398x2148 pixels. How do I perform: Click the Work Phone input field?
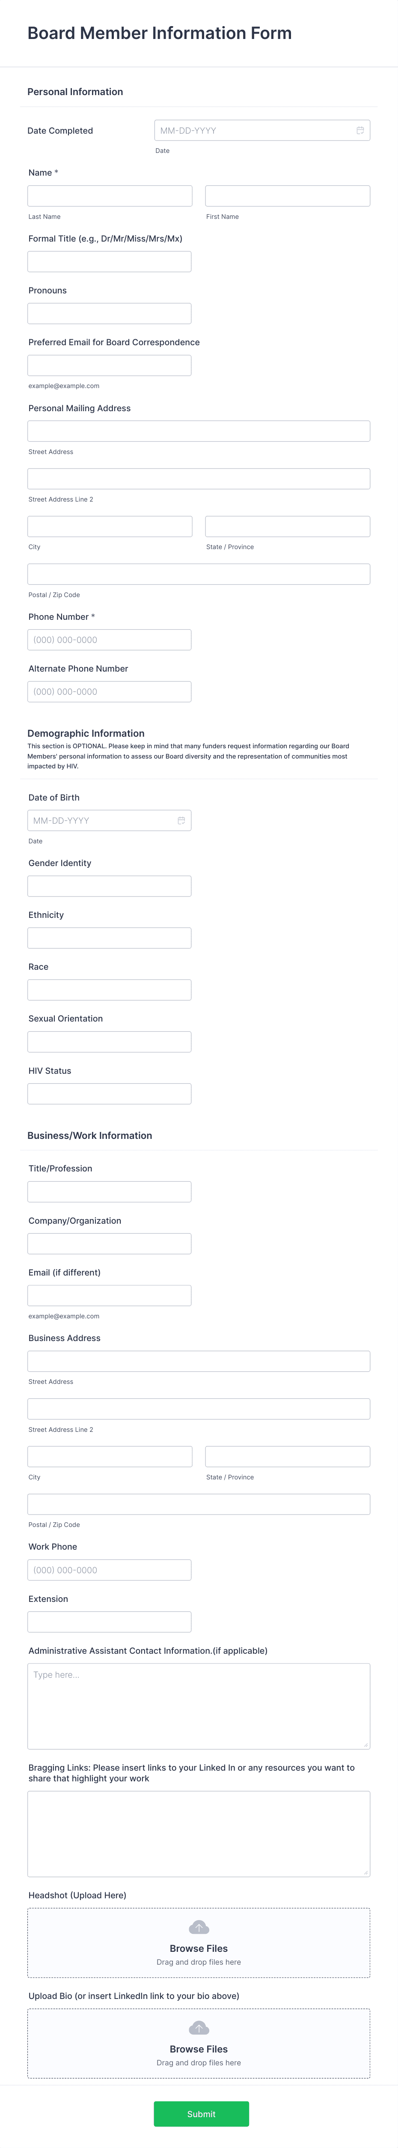click(110, 1570)
